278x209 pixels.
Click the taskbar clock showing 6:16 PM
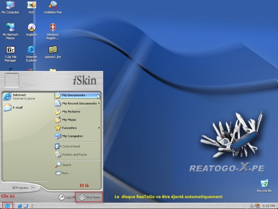pyautogui.click(x=269, y=206)
